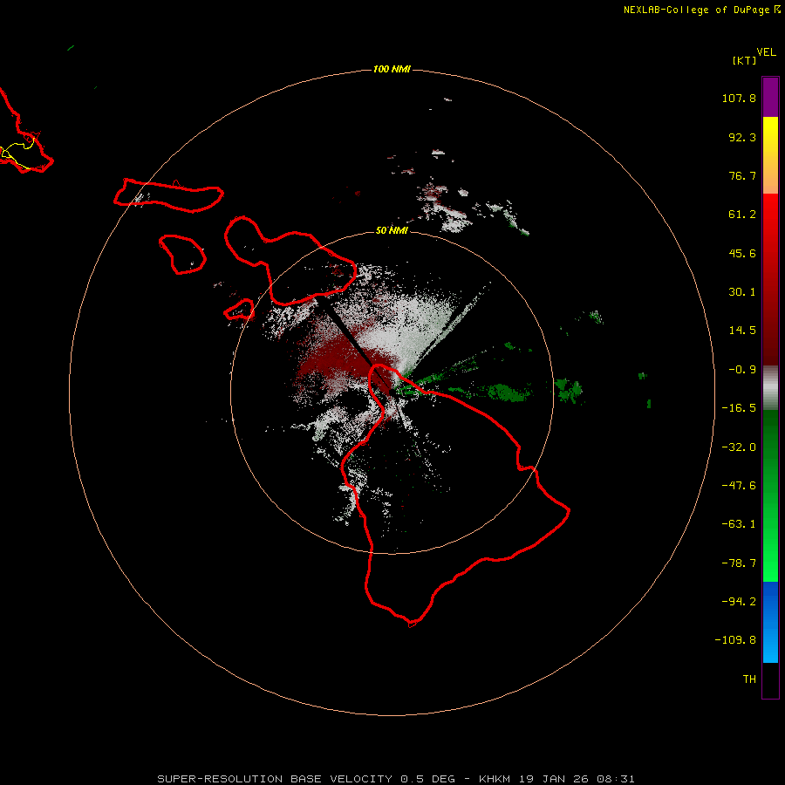Click the -32.0 velocity scale value
This screenshot has height=785, width=785.
739,447
